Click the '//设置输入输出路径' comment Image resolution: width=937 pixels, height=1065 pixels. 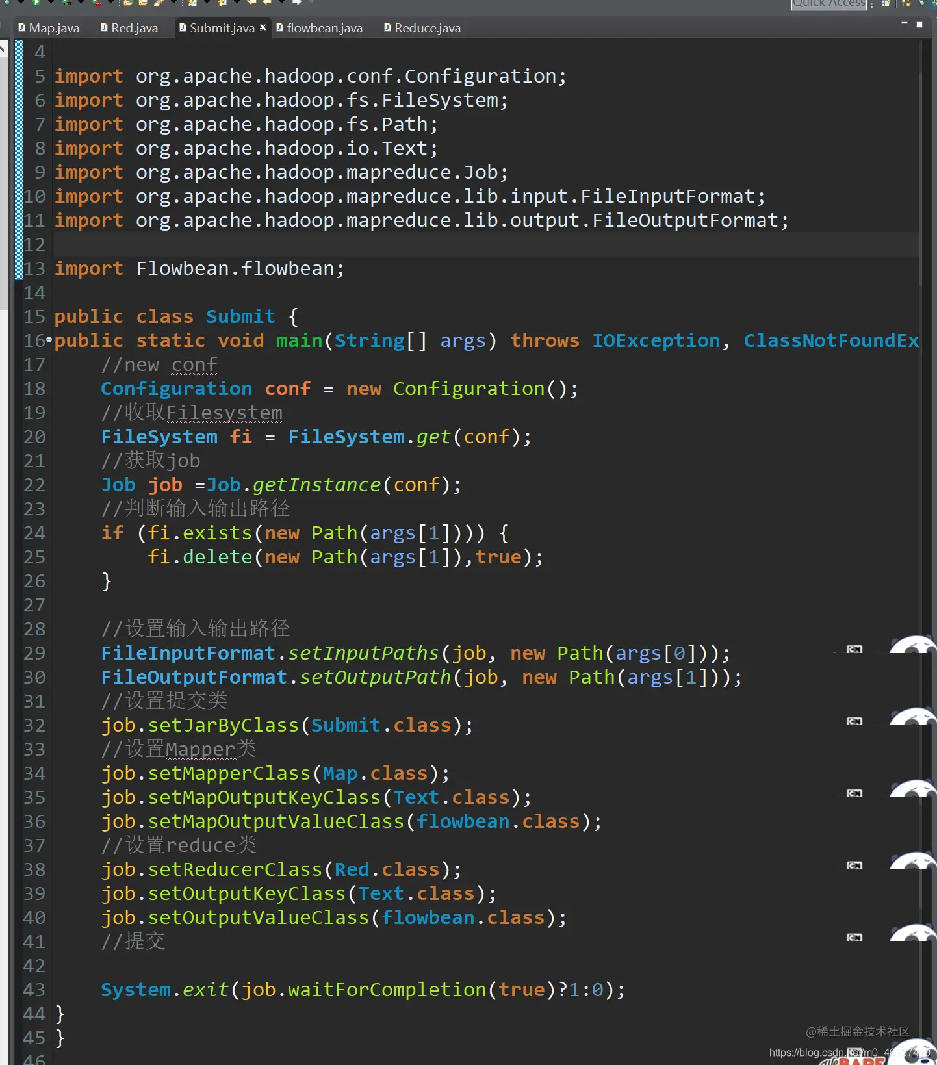(x=196, y=629)
